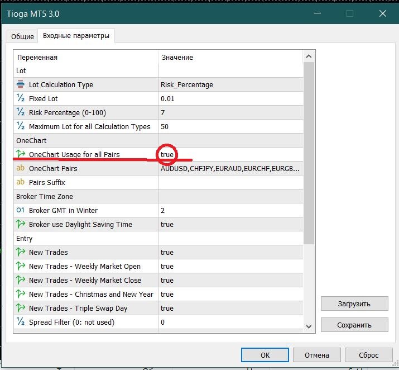Click the scrollbar up arrow
399x370 pixels.
tap(309, 56)
